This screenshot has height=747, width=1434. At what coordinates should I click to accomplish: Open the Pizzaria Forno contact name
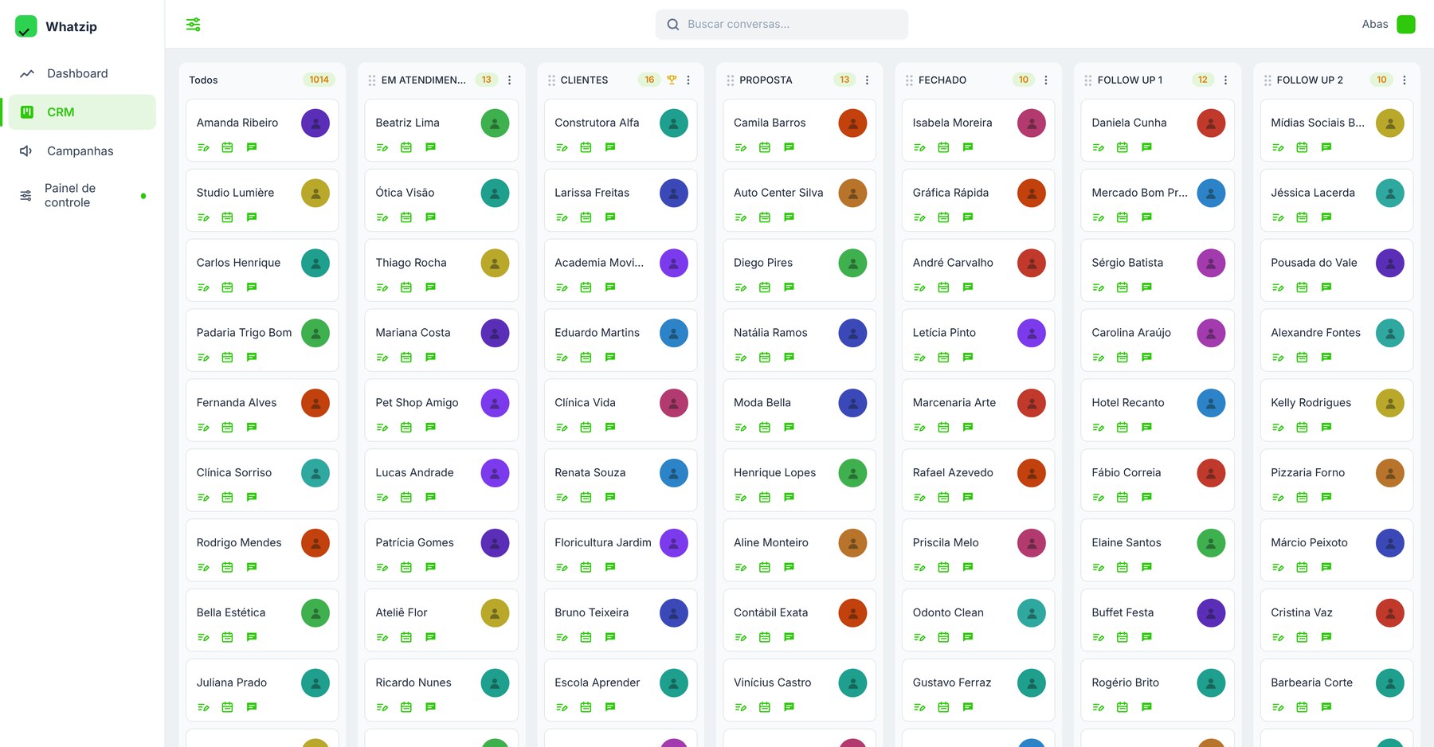pos(1307,473)
